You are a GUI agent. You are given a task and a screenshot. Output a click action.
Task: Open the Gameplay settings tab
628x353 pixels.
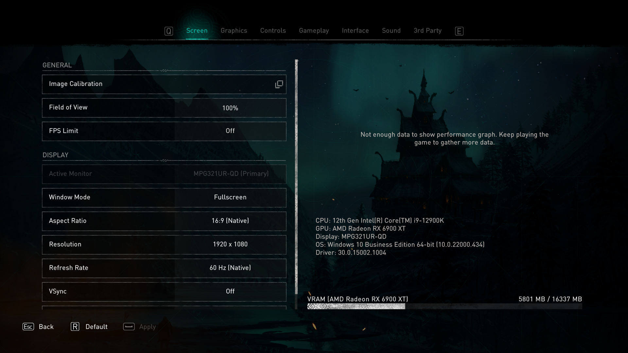coord(314,31)
